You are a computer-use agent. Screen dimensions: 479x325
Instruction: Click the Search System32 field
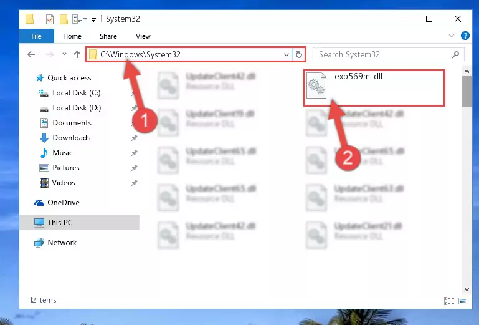[389, 54]
